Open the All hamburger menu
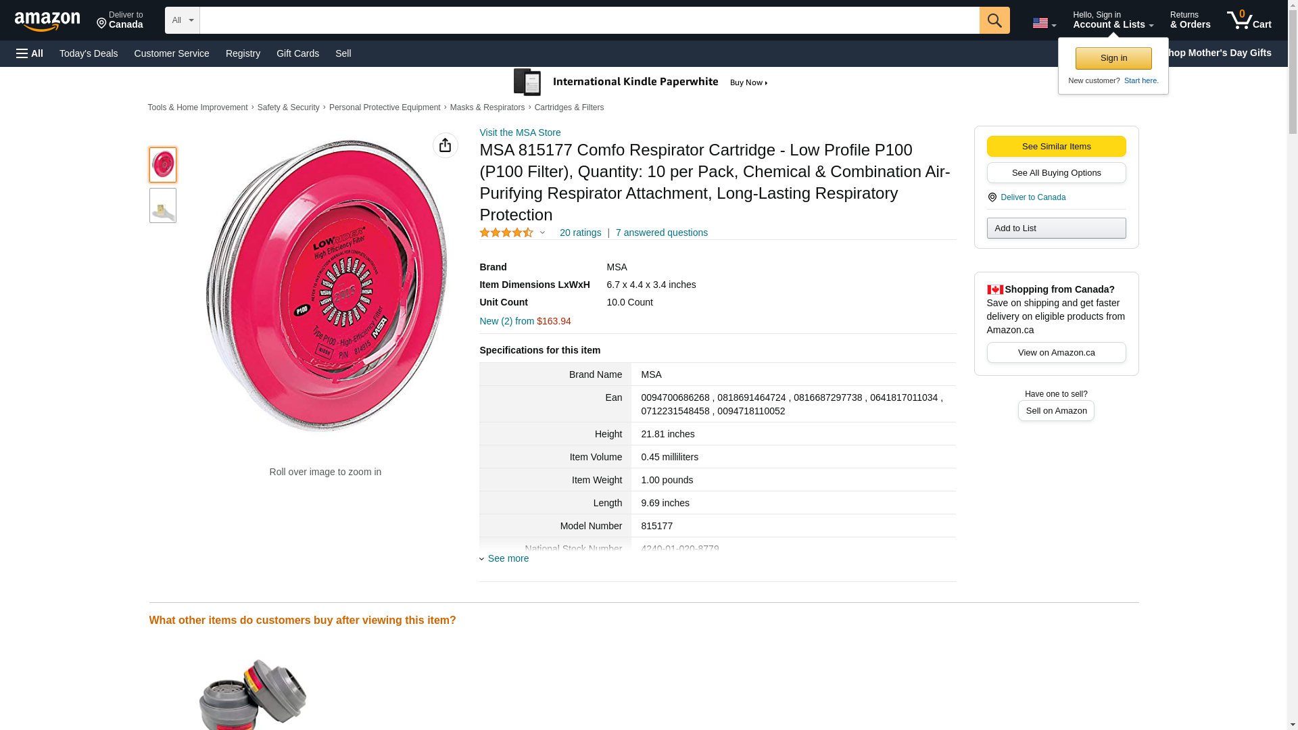Screen dimensions: 1298x730 pyautogui.click(x=30, y=53)
